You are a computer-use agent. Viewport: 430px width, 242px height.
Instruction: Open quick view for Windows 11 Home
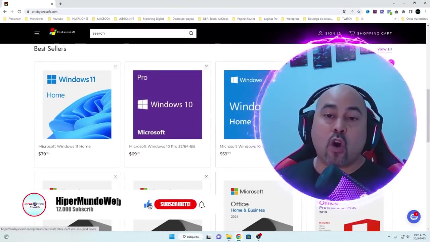(116, 66)
